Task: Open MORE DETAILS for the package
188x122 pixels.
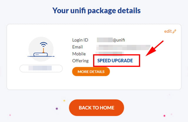Action: pyautogui.click(x=91, y=72)
